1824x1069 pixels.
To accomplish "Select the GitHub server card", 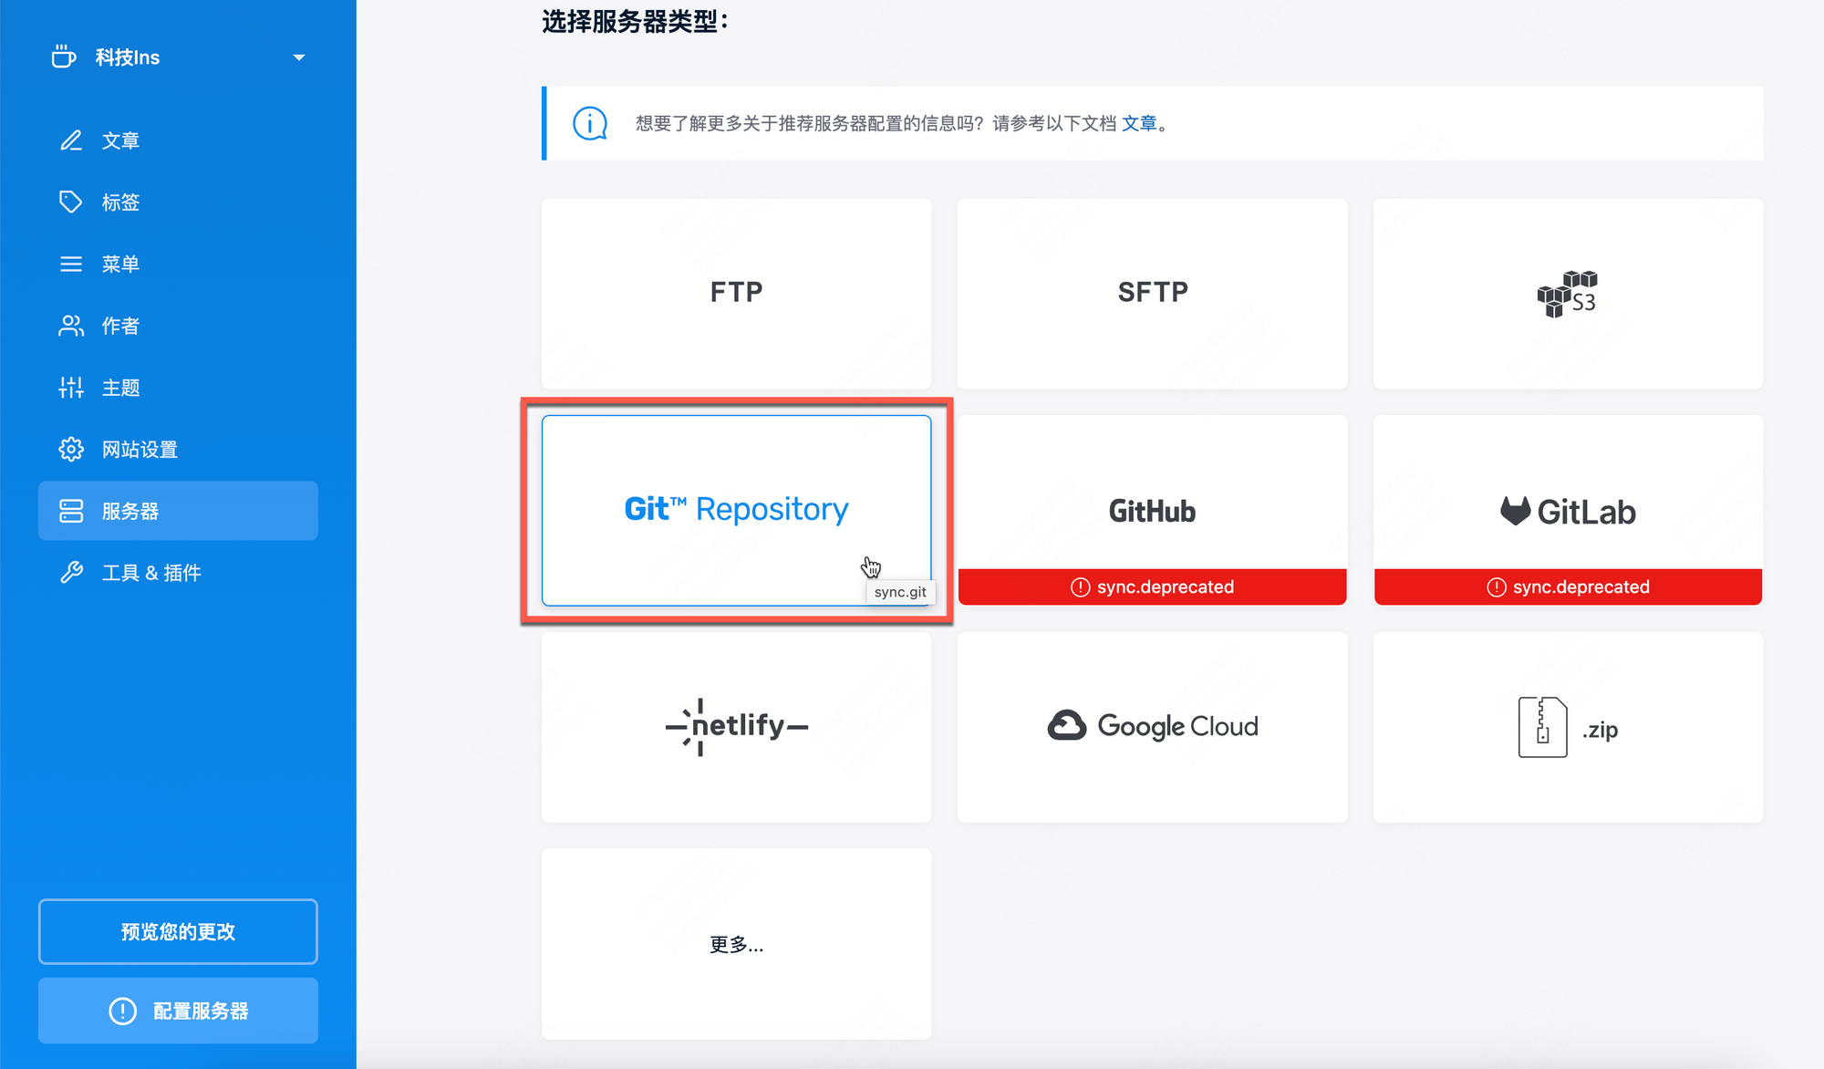I will (x=1152, y=510).
